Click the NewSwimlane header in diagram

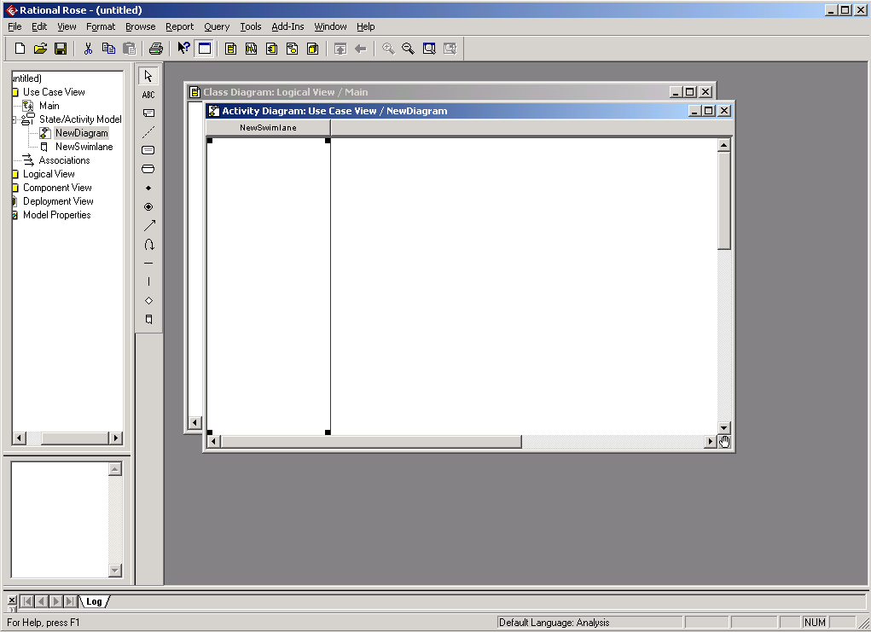coord(269,128)
